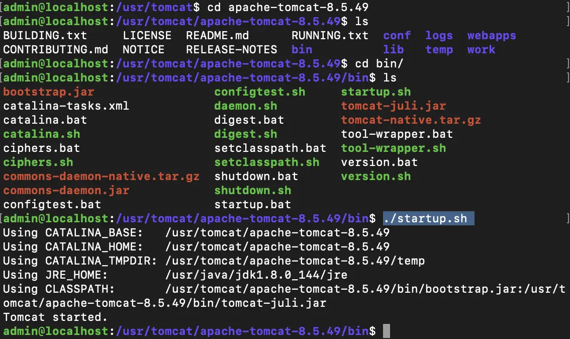Click tomcat-native.tar.gz in the listing
The width and height of the screenshot is (570, 339).
[x=411, y=120]
